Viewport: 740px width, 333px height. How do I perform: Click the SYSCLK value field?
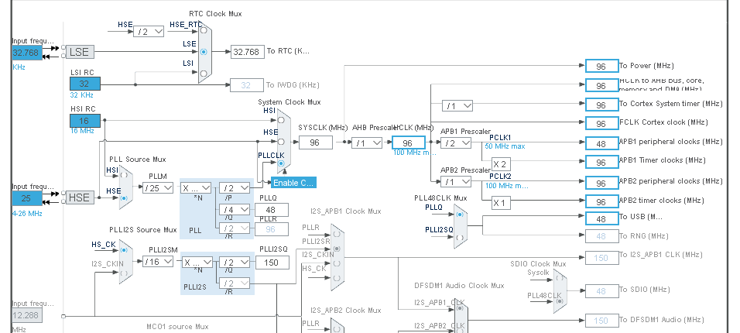(315, 142)
